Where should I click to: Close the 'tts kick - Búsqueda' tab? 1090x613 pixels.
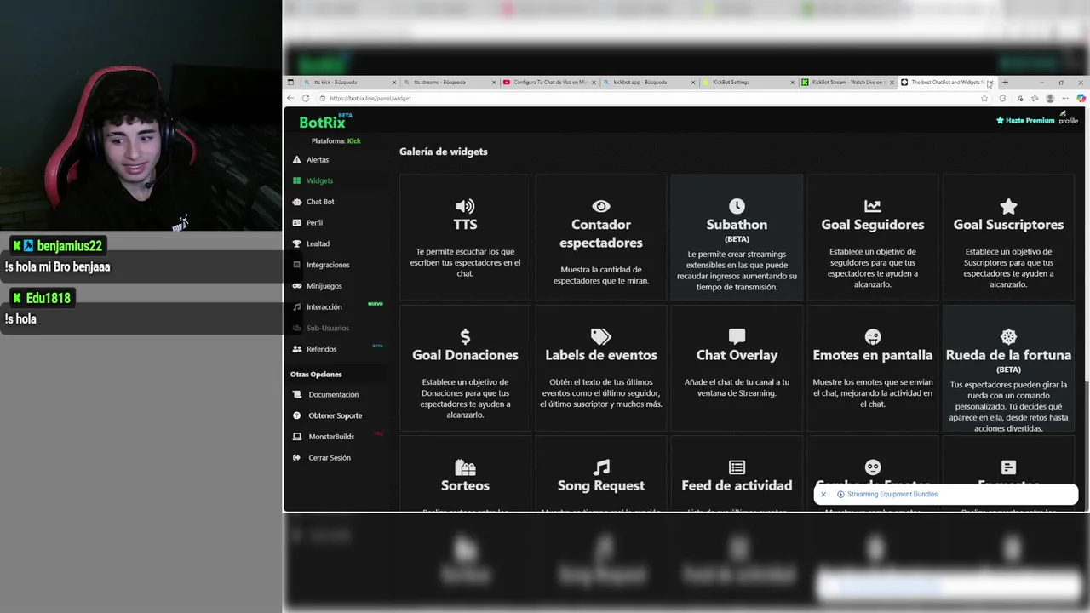[394, 83]
